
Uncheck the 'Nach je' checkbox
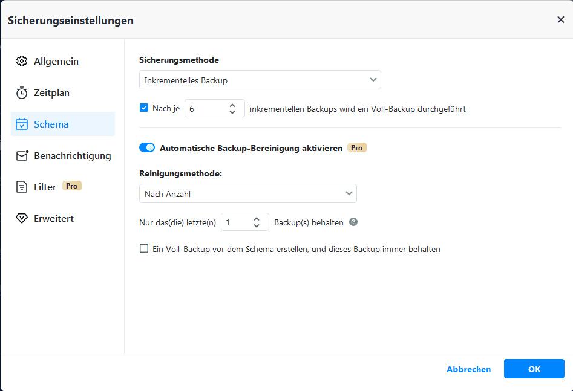[x=144, y=108]
